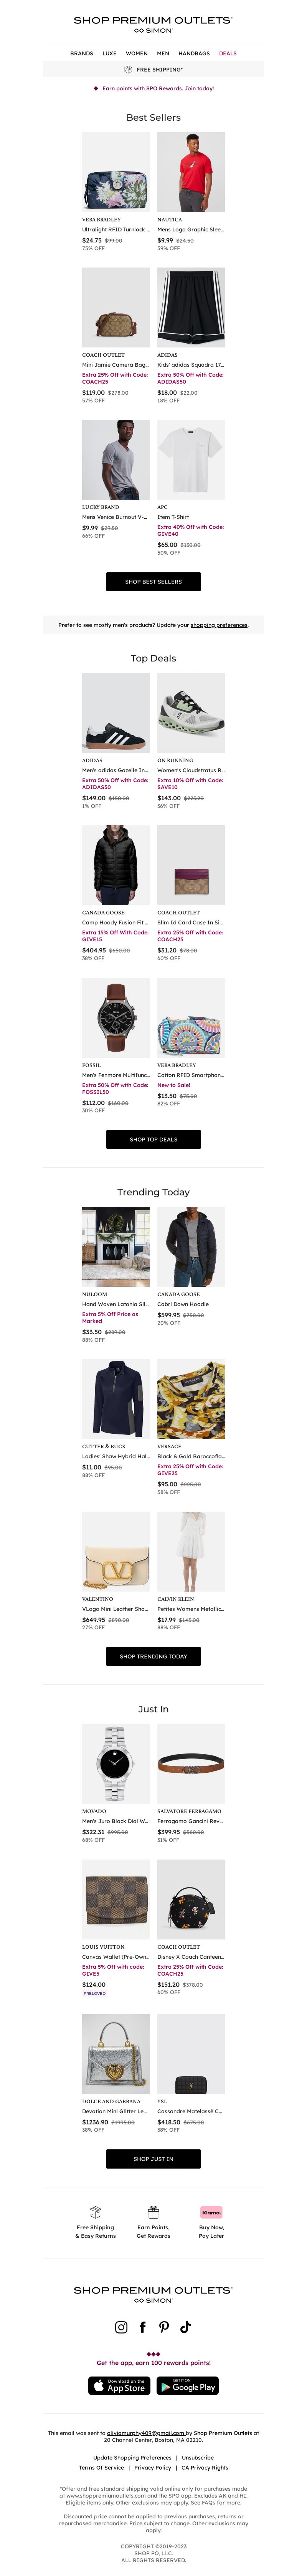
Task: Follow the shopping preferences link
Action: click(219, 625)
